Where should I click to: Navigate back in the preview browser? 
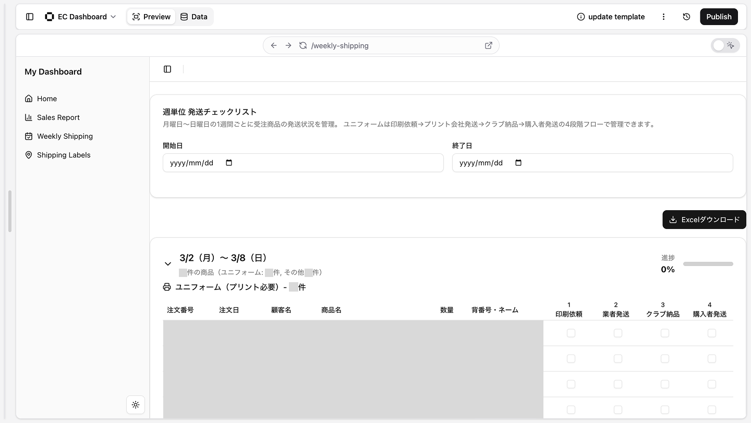coord(274,45)
